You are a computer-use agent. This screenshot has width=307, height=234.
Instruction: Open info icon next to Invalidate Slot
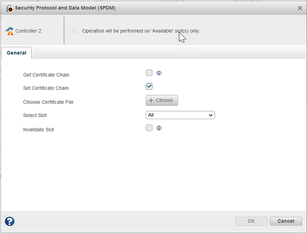point(159,128)
